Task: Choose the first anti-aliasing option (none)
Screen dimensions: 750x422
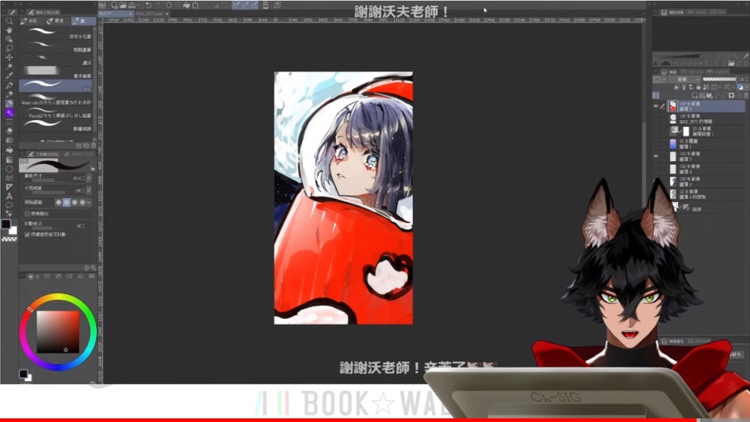Action: coord(59,203)
